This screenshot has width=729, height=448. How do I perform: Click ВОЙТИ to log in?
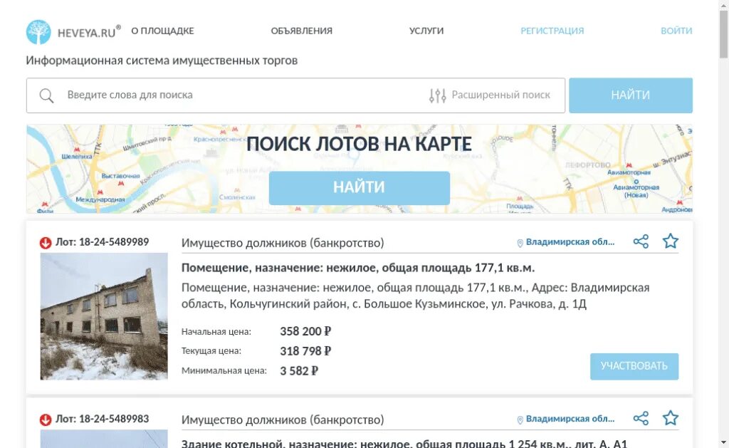pos(676,31)
